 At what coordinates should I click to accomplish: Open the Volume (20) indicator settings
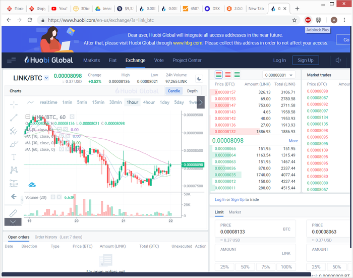(x=53, y=197)
